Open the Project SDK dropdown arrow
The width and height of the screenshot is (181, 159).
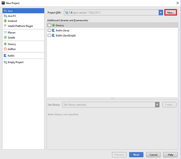coord(161,12)
